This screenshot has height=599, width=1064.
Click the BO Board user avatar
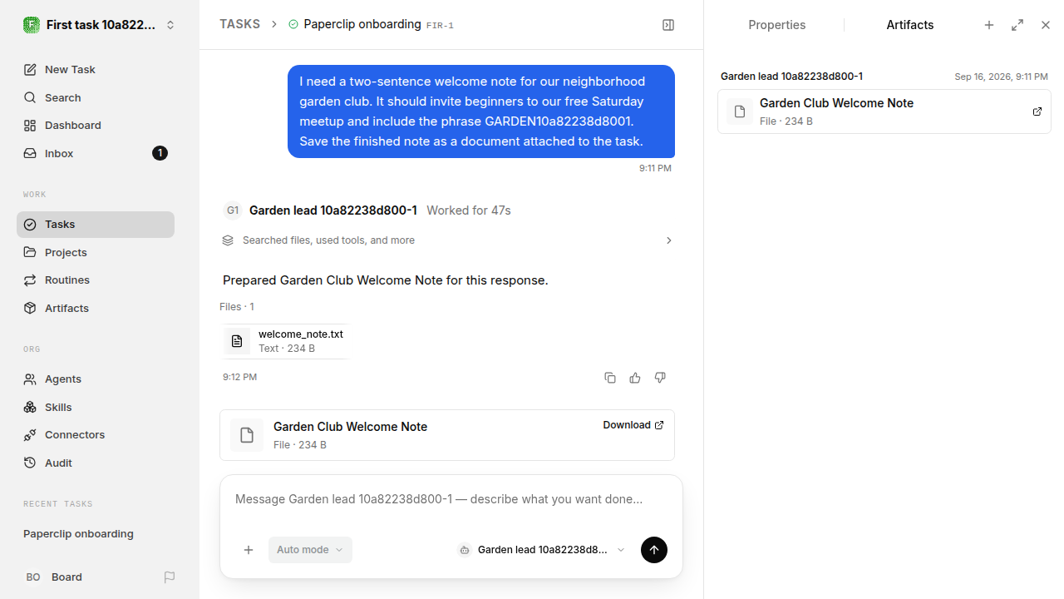(x=33, y=577)
